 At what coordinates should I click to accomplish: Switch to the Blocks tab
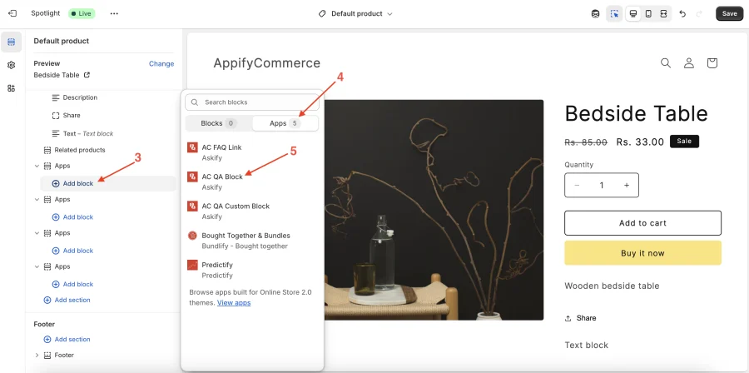[219, 123]
